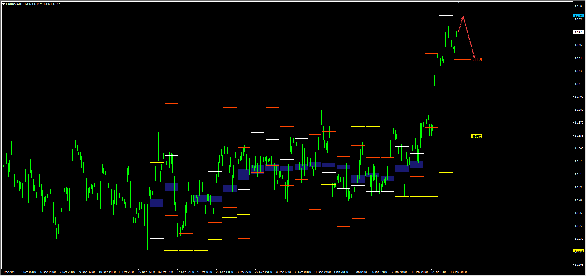Click the 15 Dec 06:00 time axis label
Screen dimensions: 586x276
pyautogui.click(x=146, y=272)
